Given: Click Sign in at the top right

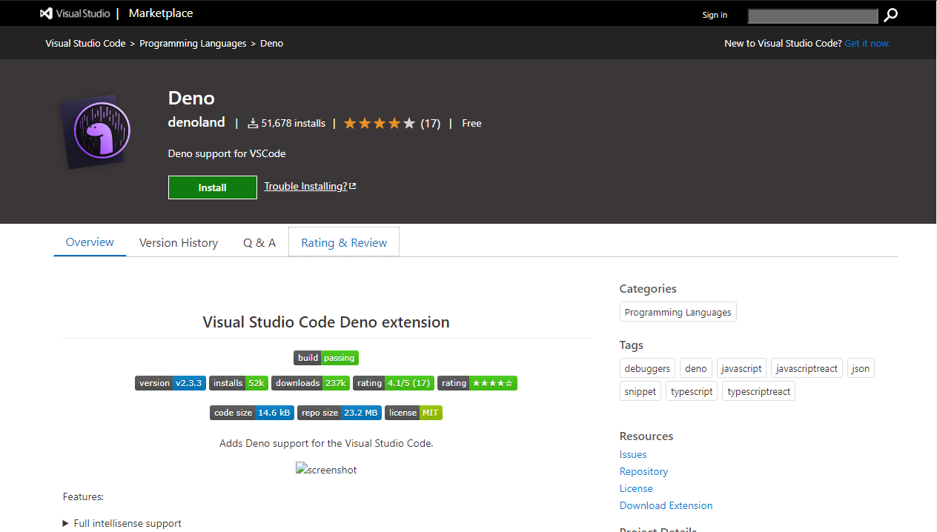Looking at the screenshot, I should [714, 15].
